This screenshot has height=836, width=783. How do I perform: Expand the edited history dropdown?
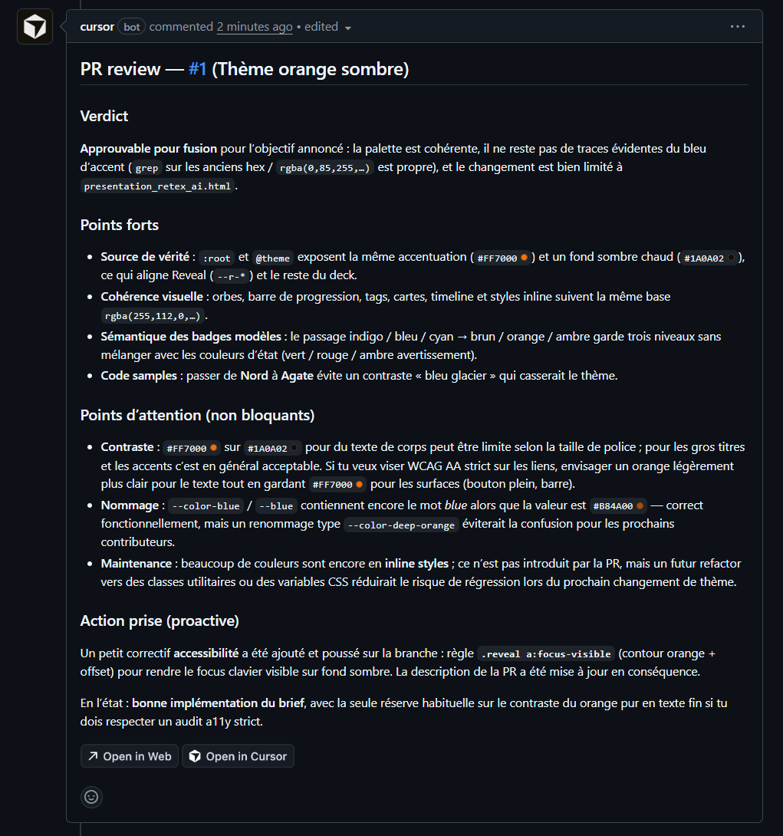348,28
